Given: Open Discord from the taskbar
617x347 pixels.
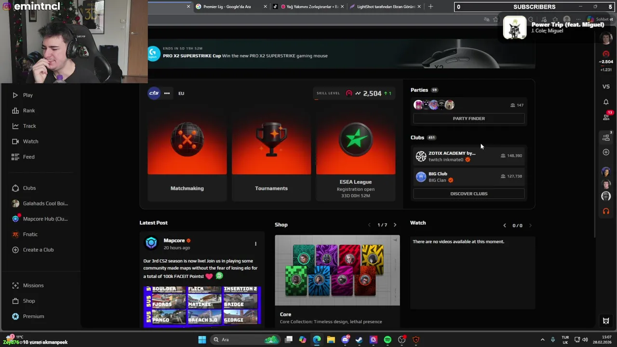Looking at the screenshot, I should click(x=345, y=340).
